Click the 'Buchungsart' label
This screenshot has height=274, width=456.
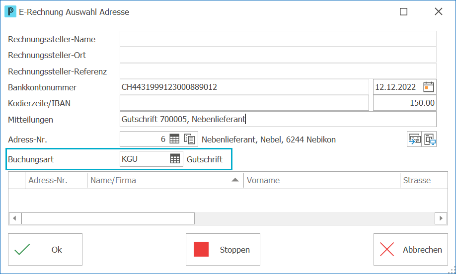[31, 159]
